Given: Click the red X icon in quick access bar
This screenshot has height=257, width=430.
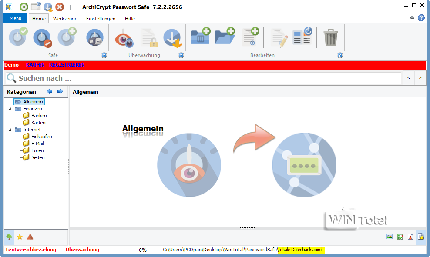Looking at the screenshot, I should coord(60,7).
